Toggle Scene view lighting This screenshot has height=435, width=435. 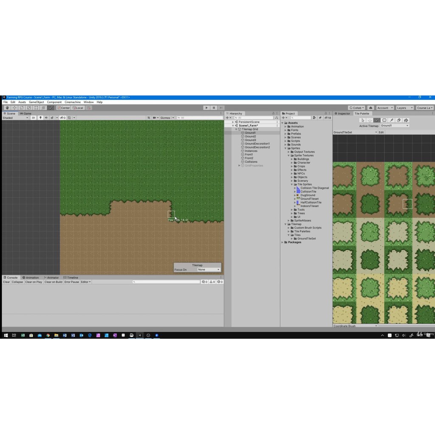point(40,118)
